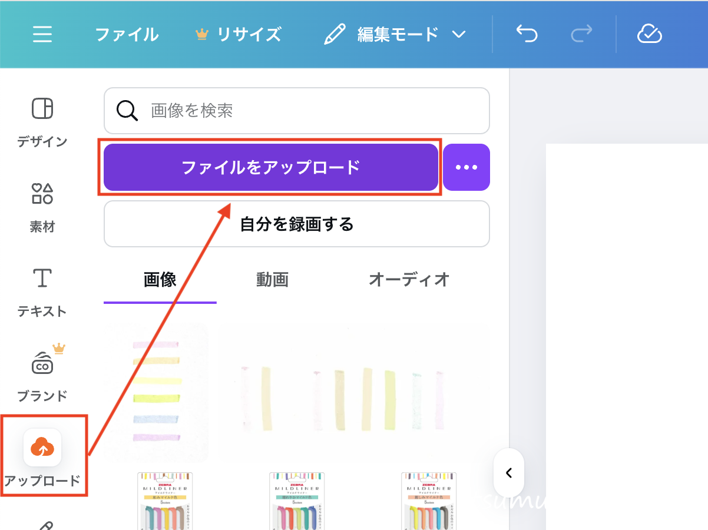708x530 pixels.
Task: Select the horizontal highlighter stripes image
Action: pos(157,392)
